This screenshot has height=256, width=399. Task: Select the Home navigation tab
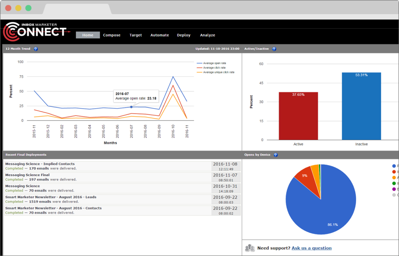pyautogui.click(x=88, y=35)
